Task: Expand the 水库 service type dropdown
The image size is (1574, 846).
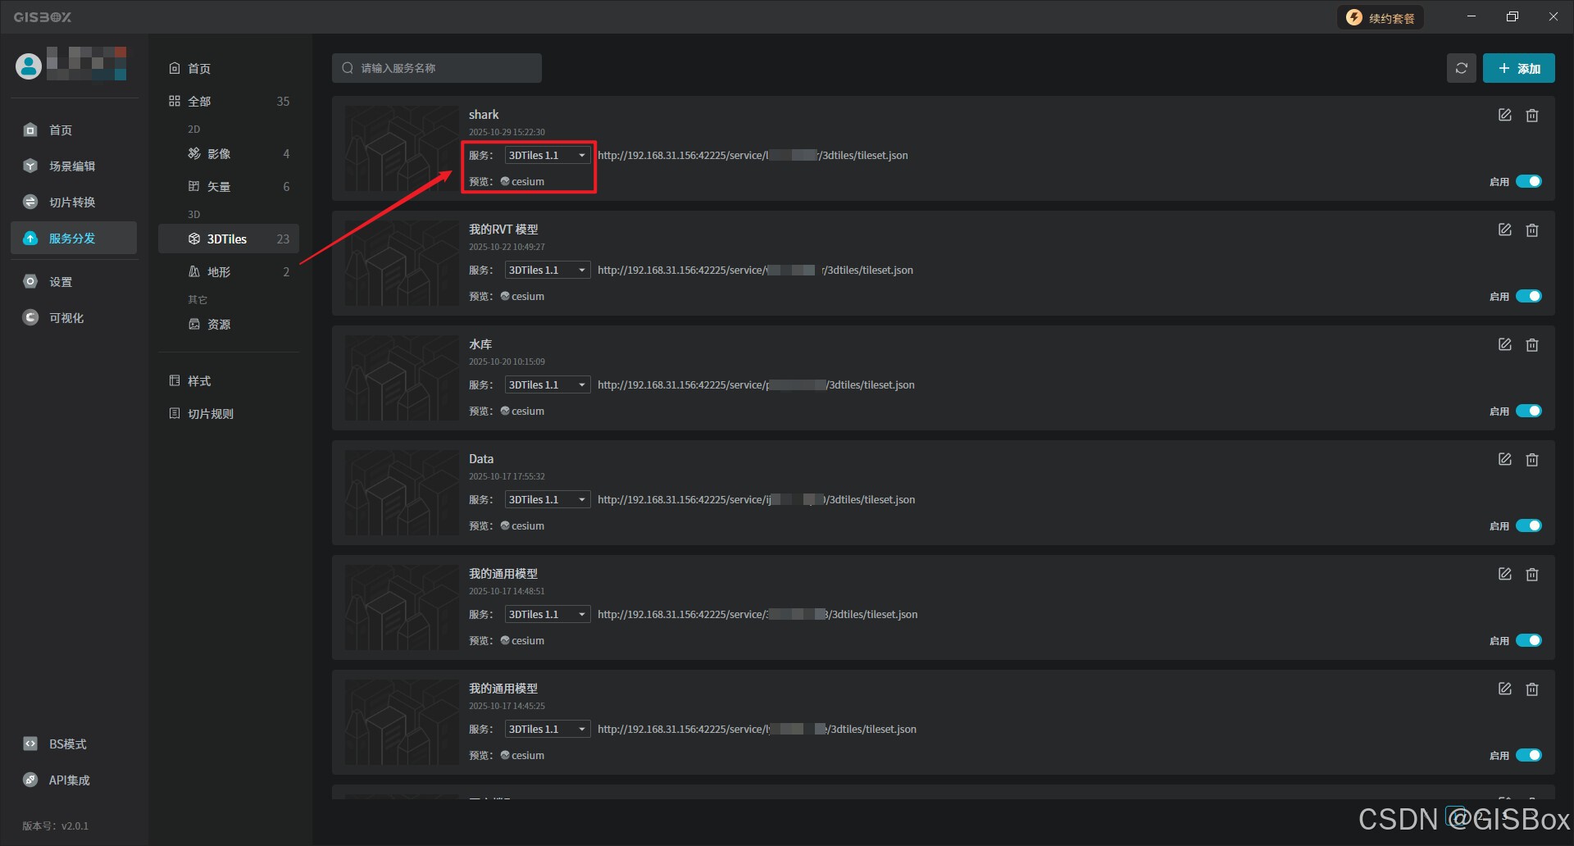Action: pyautogui.click(x=548, y=384)
